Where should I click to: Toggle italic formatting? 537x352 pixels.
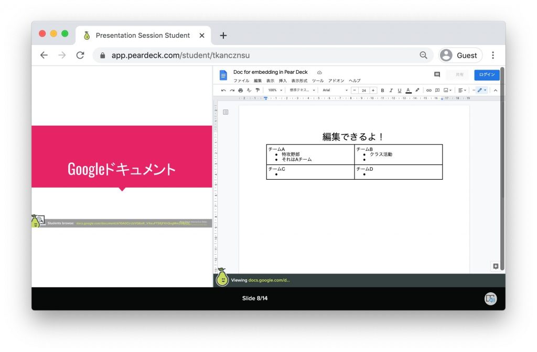[391, 90]
